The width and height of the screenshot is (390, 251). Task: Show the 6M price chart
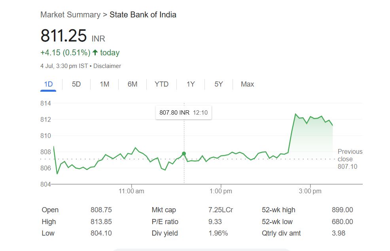[x=133, y=84]
